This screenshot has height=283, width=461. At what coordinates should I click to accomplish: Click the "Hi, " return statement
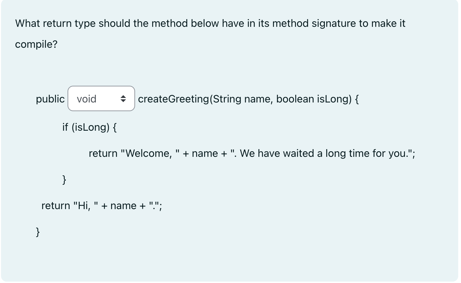[x=101, y=205]
